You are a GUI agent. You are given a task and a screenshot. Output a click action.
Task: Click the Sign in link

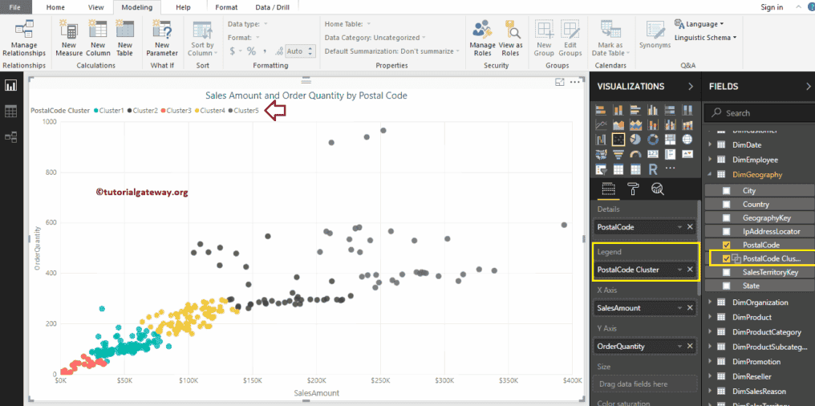pos(772,7)
